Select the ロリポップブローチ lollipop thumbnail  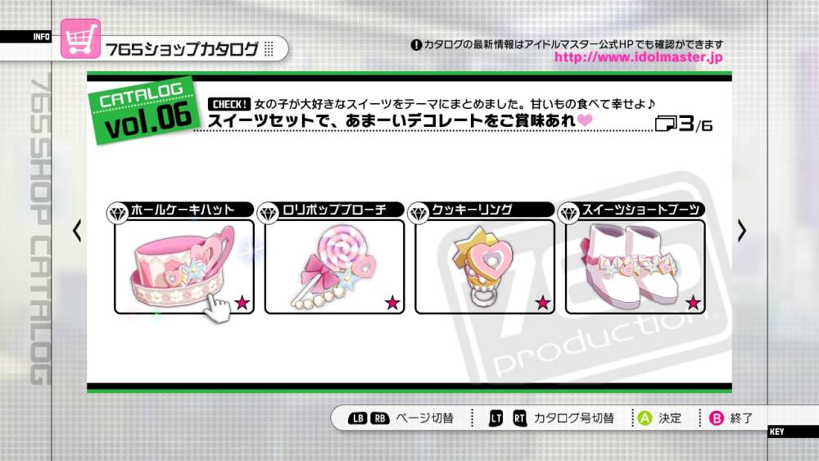335,267
